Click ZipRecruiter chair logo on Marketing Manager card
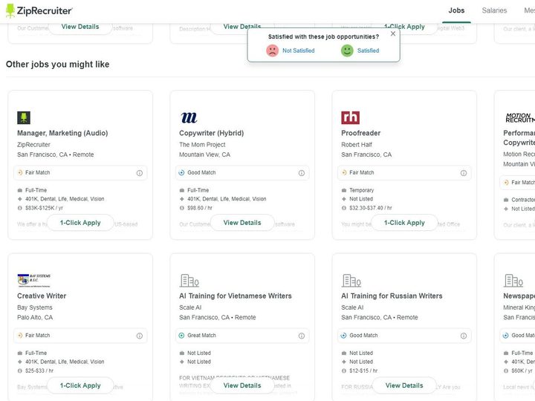 [x=24, y=117]
